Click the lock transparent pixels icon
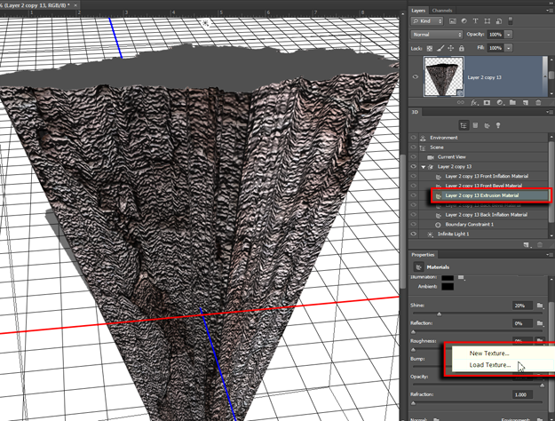Screen dimensions: 555x421 pyautogui.click(x=430, y=48)
